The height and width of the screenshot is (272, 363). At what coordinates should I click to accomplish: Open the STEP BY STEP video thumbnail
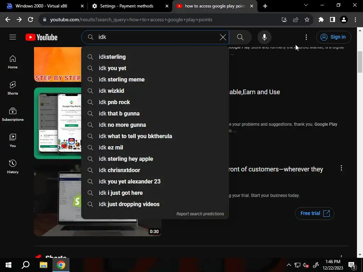point(58,64)
